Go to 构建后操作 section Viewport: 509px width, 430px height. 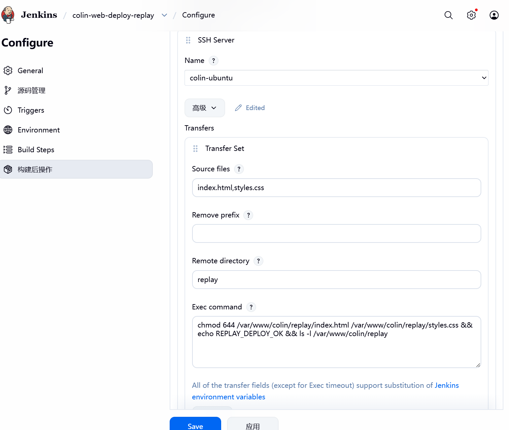click(76, 169)
